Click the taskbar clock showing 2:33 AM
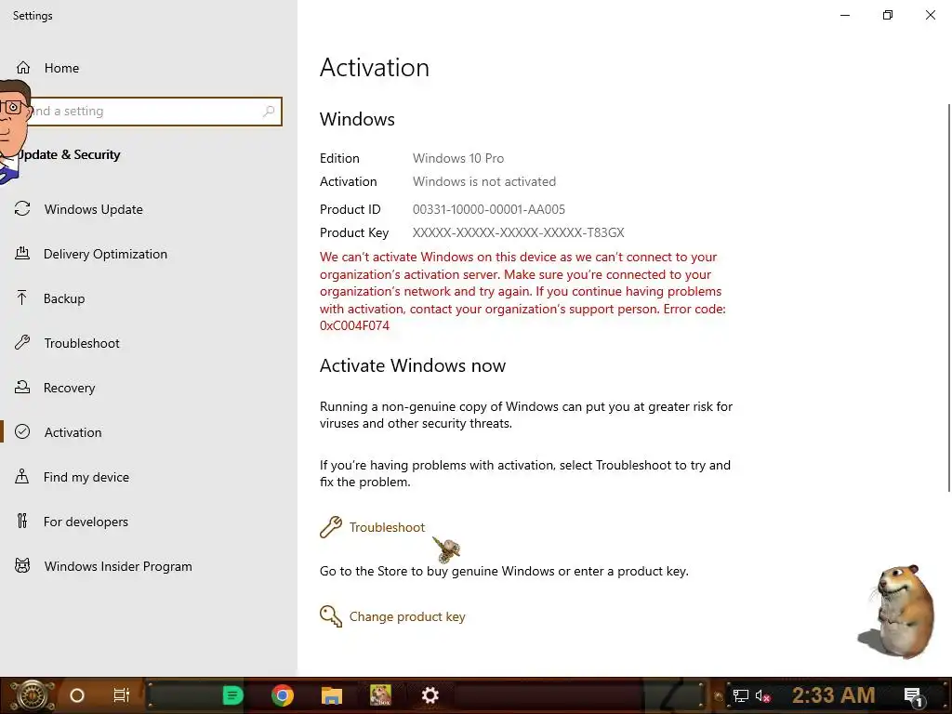Screen dimensions: 952x714 click(x=833, y=695)
